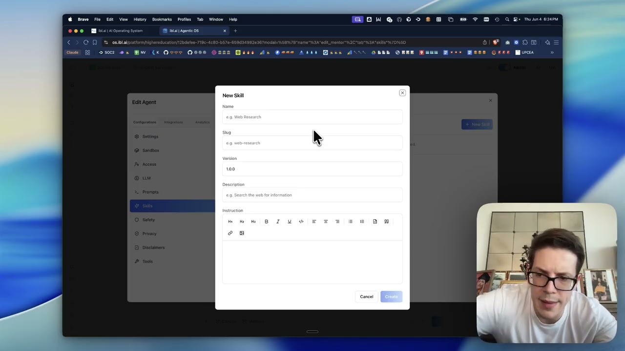Insert a link in Instruction editor

(x=230, y=233)
